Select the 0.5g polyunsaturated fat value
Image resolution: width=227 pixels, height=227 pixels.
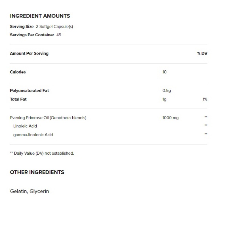tap(167, 91)
